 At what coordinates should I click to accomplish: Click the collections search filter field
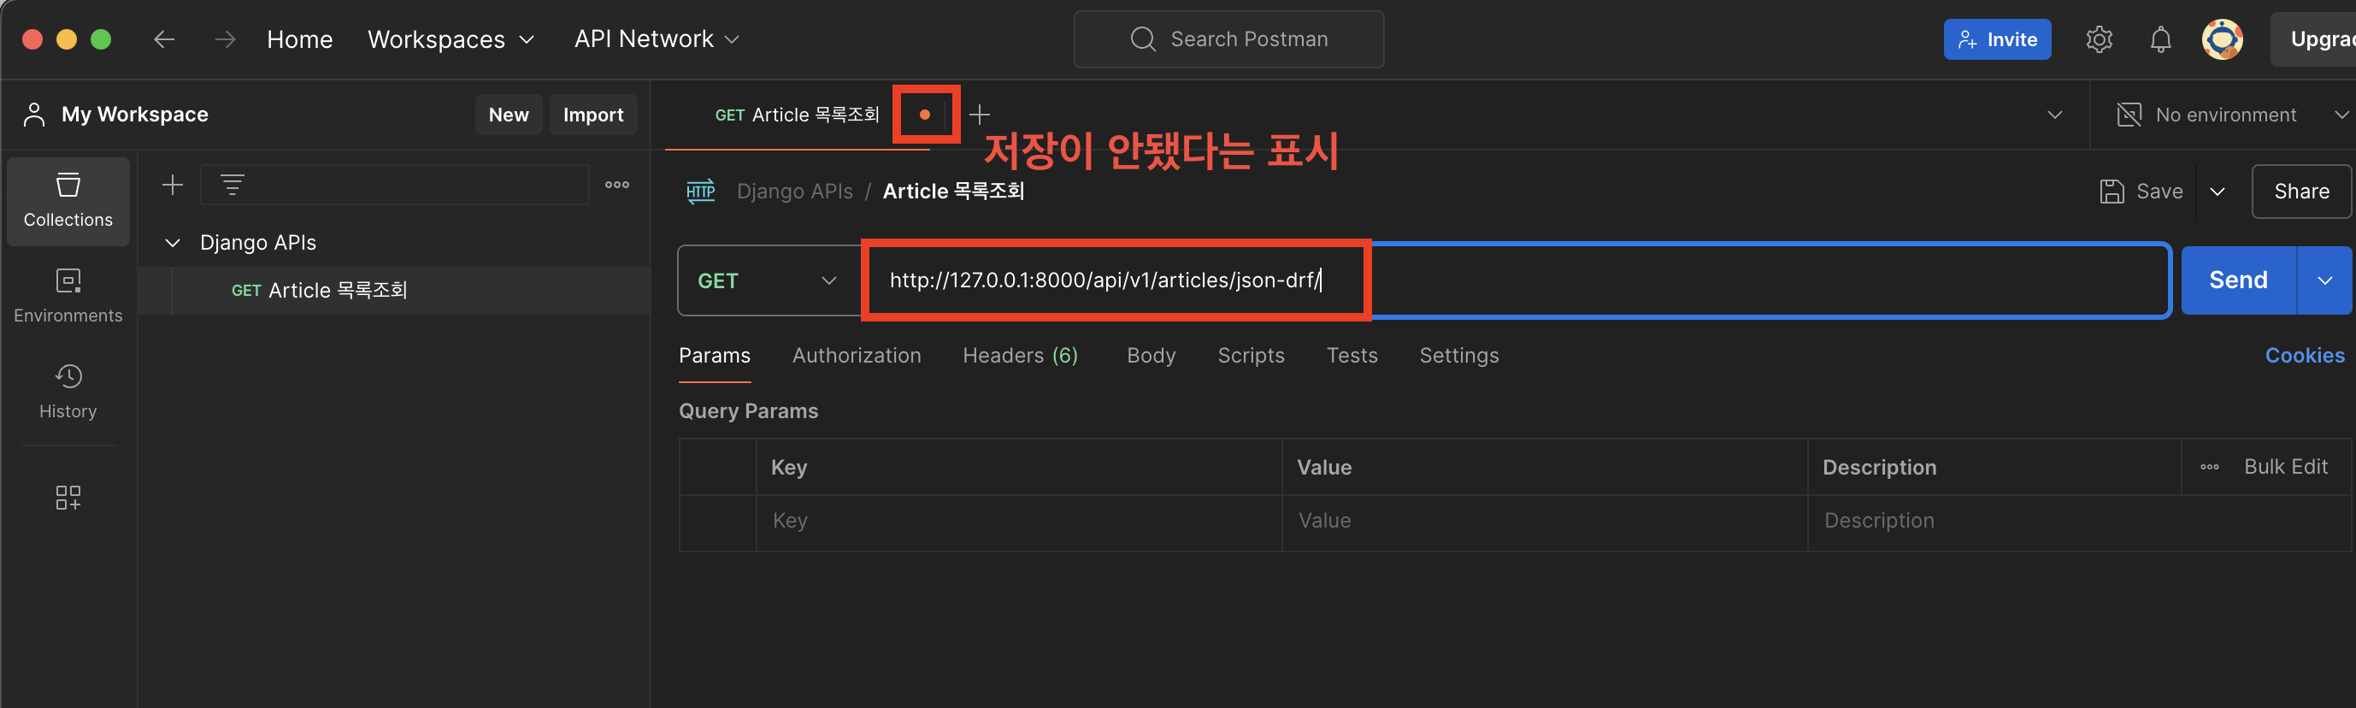click(x=394, y=185)
